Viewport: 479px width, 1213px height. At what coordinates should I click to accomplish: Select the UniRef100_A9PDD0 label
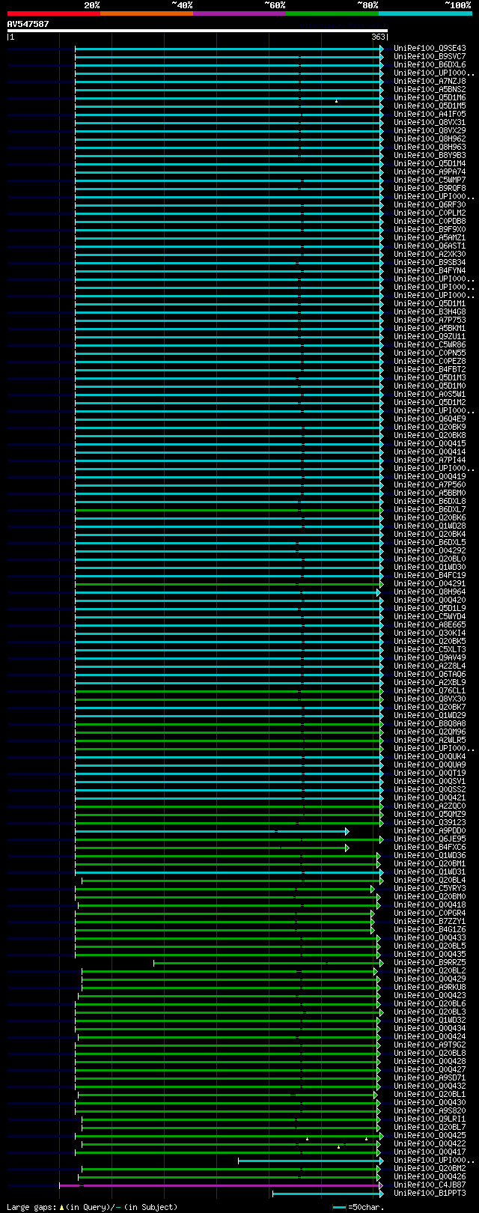[430, 831]
